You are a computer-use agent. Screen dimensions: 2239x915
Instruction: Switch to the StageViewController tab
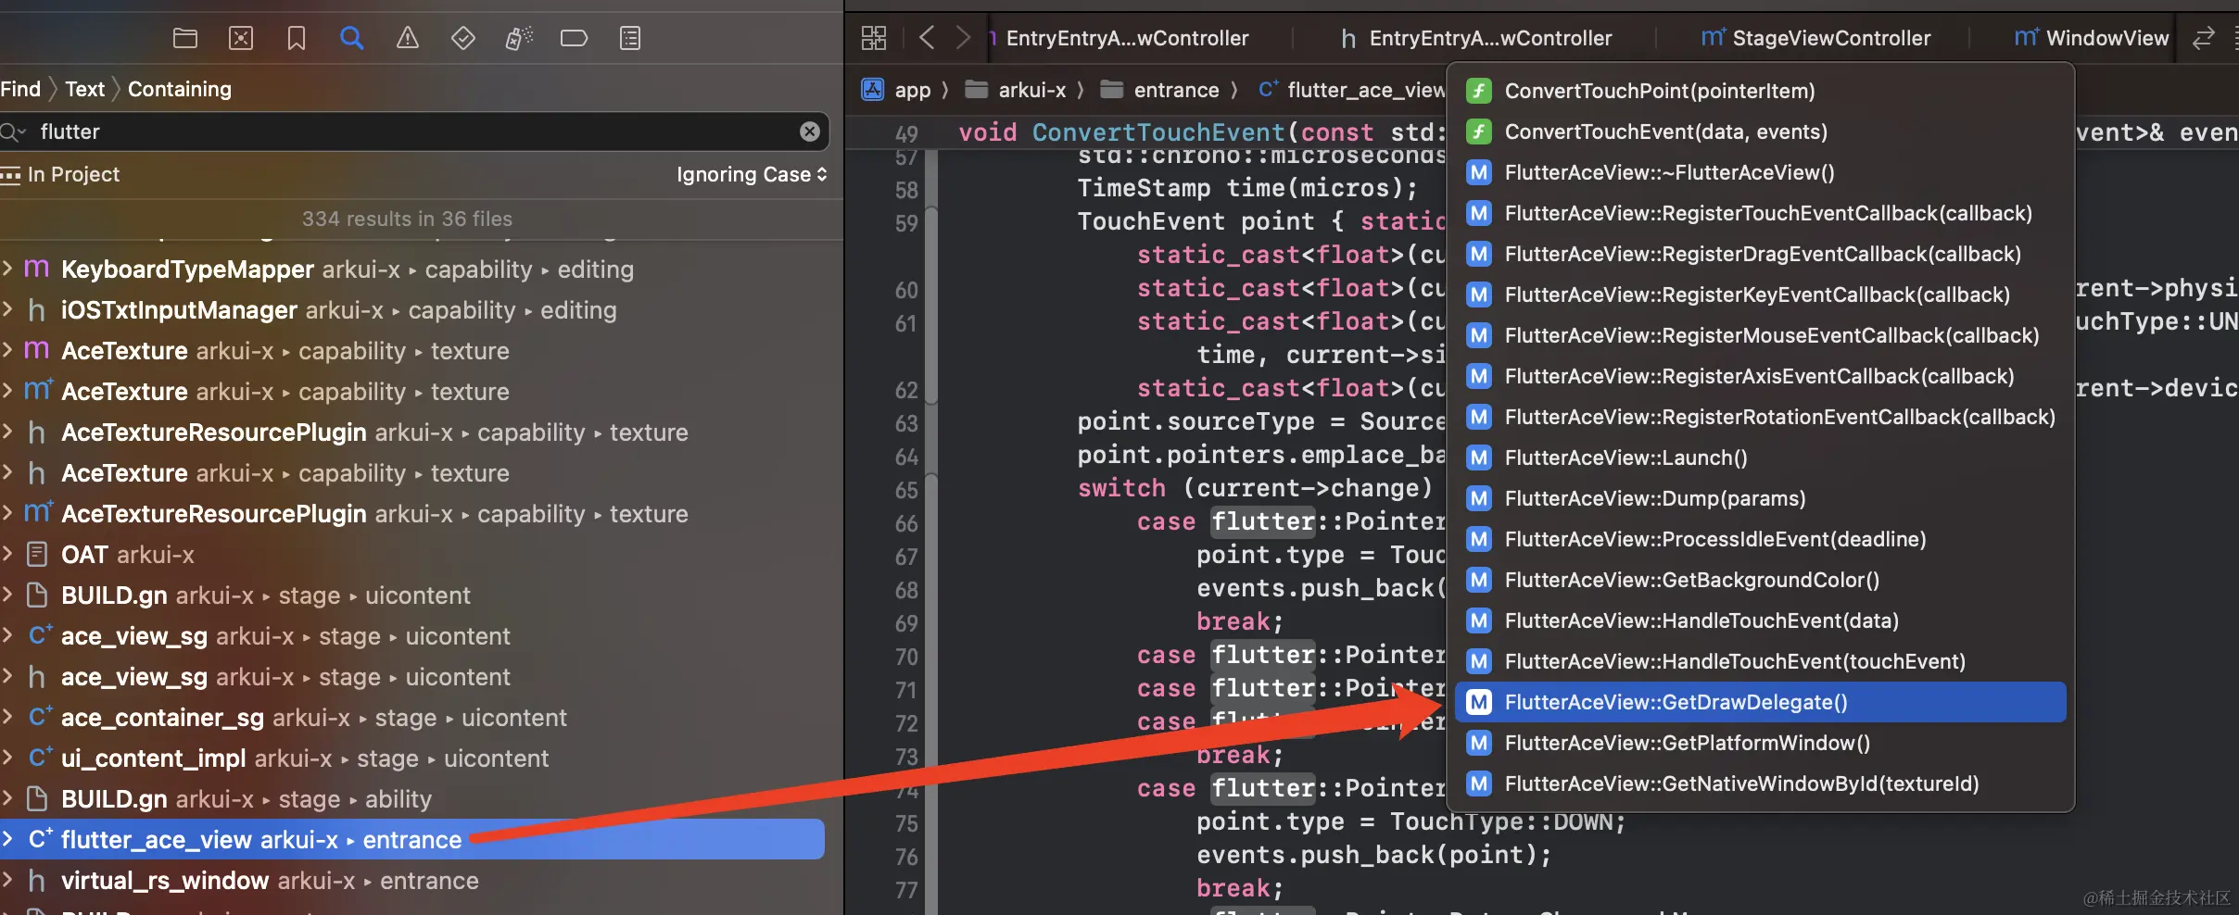coord(1816,38)
